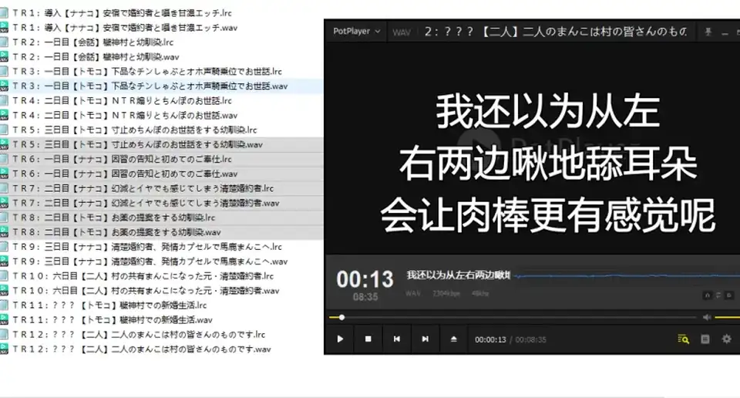This screenshot has width=740, height=398.
Task: Pin PotPlayer window always on top
Action: click(x=708, y=32)
